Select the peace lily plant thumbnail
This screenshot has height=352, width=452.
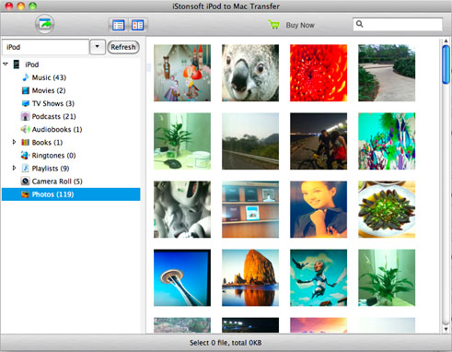tap(387, 277)
